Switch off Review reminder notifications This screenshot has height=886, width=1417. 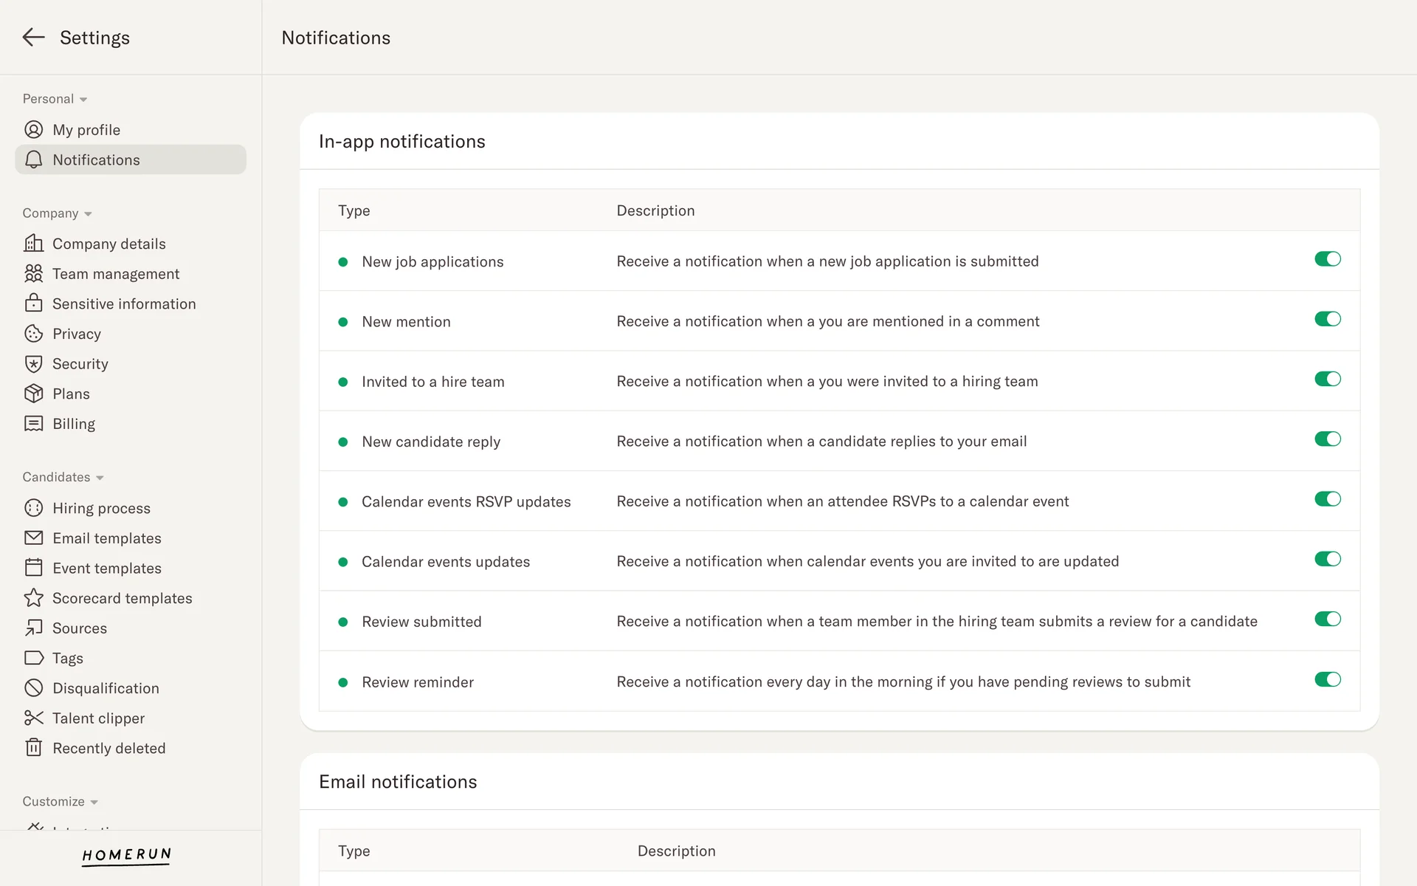1327,679
